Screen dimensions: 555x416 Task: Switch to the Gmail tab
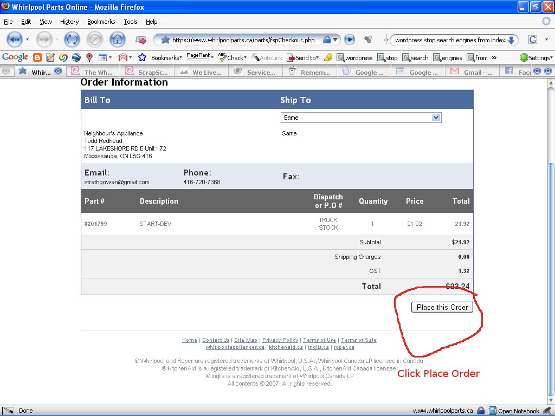[x=472, y=72]
